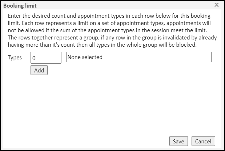
Task: Click the 'Booking limit' title bar
Action: pos(109,5)
